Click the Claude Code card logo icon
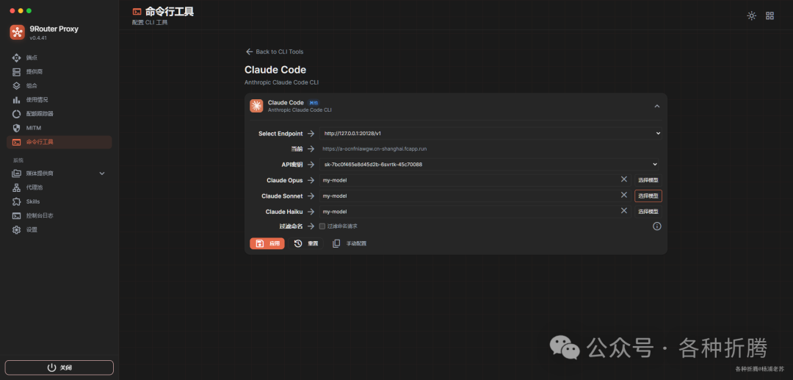Screen dimensions: 793x380 coord(256,106)
